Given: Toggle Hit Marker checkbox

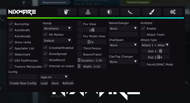Looking at the screenshot, I should click(x=45, y=34).
